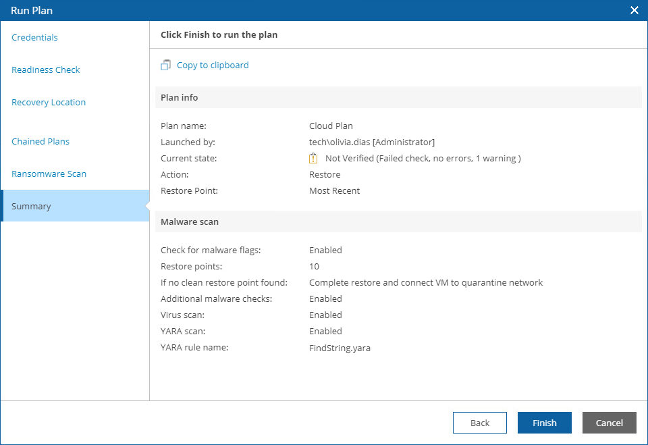Click the Copy to clipboard icon
Screen dimensions: 648x445
click(166, 66)
